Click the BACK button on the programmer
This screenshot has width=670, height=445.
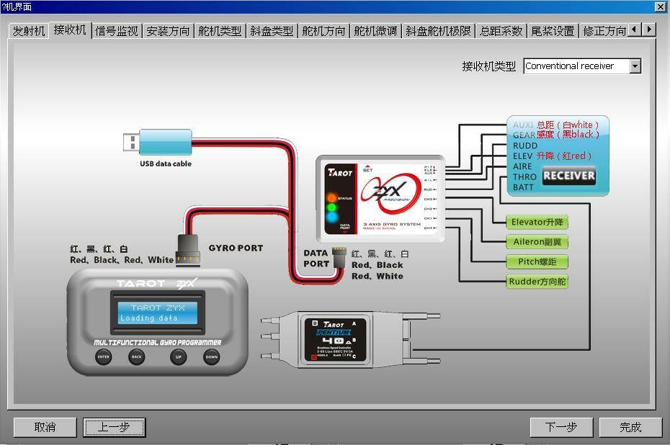point(136,356)
